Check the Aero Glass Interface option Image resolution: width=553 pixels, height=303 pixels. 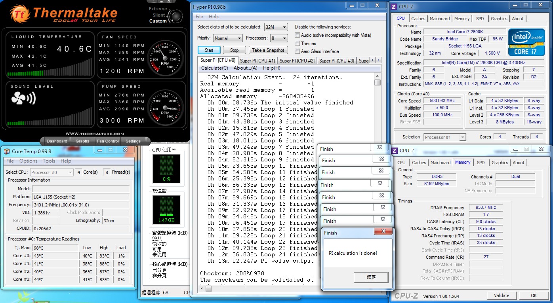(x=297, y=51)
